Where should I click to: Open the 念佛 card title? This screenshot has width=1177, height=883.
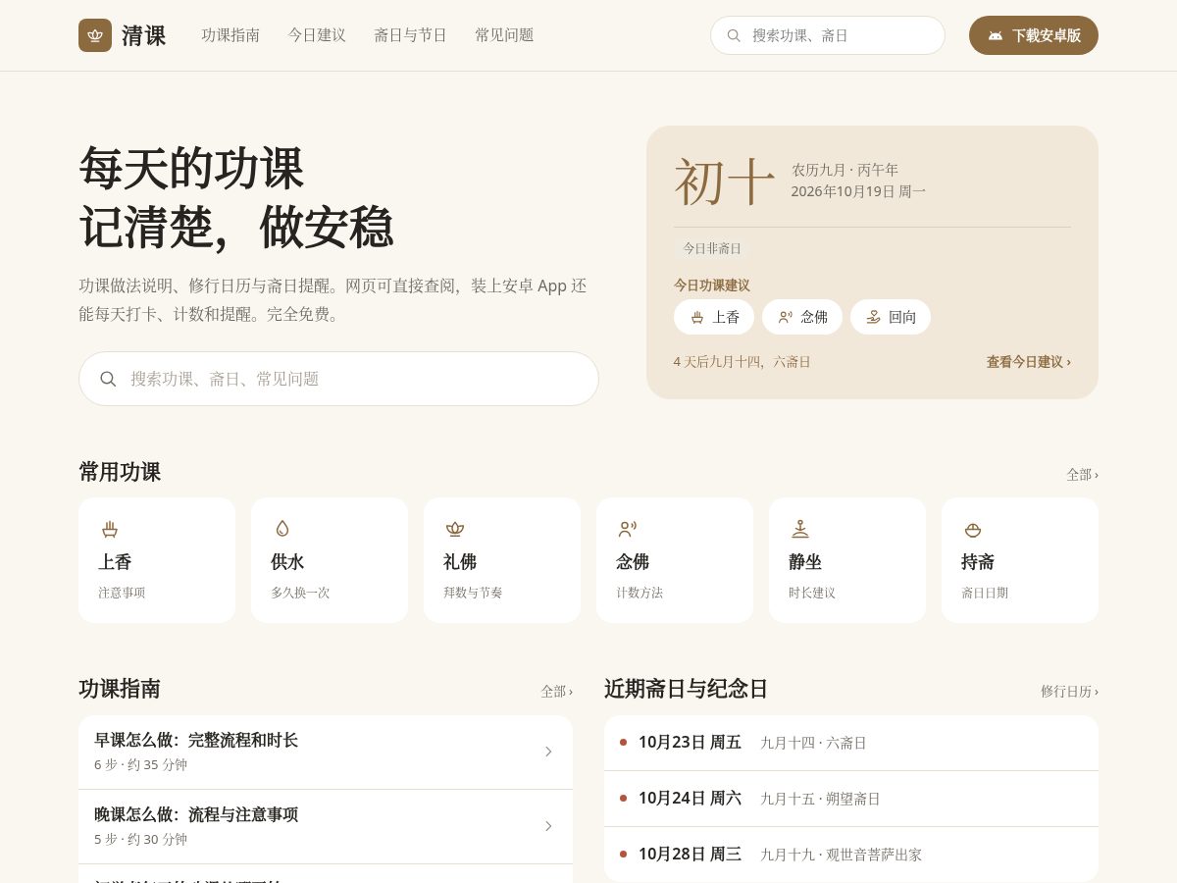(x=633, y=562)
